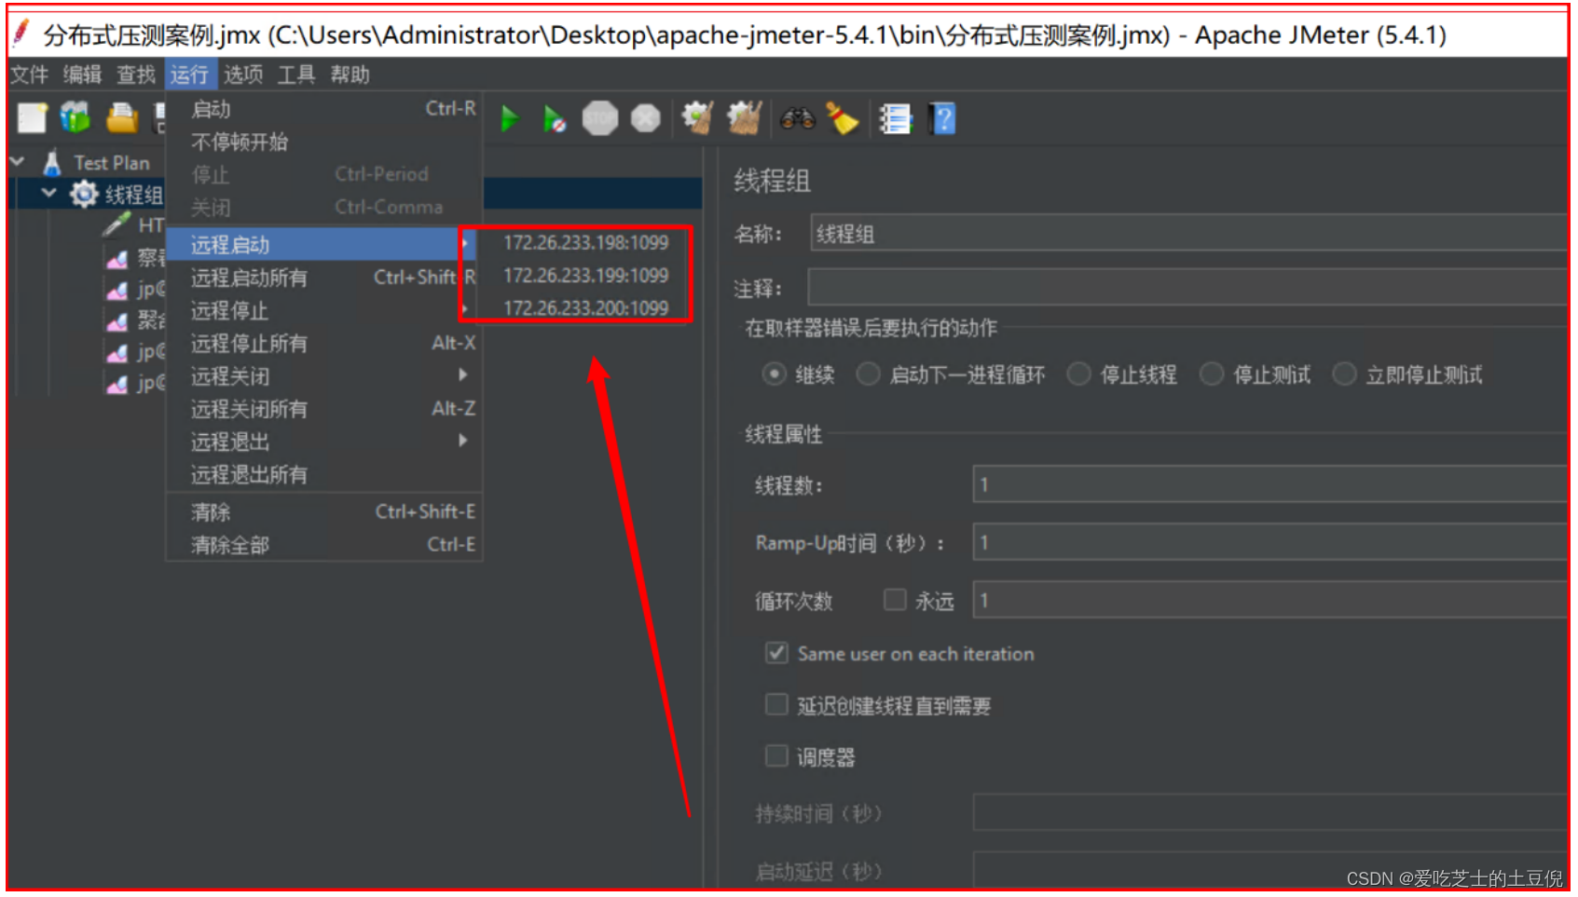
Task: Click the green Start toolbar button
Action: coord(509,119)
